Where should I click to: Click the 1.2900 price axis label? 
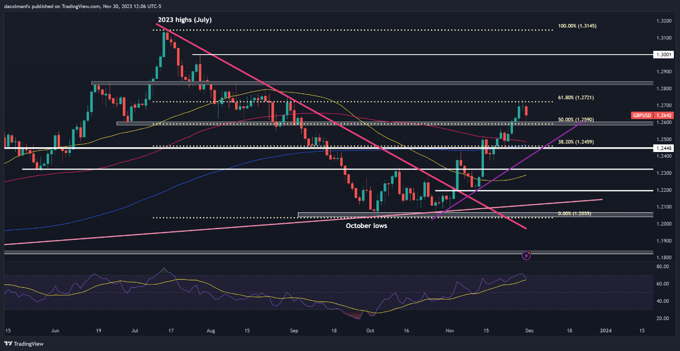coord(663,72)
